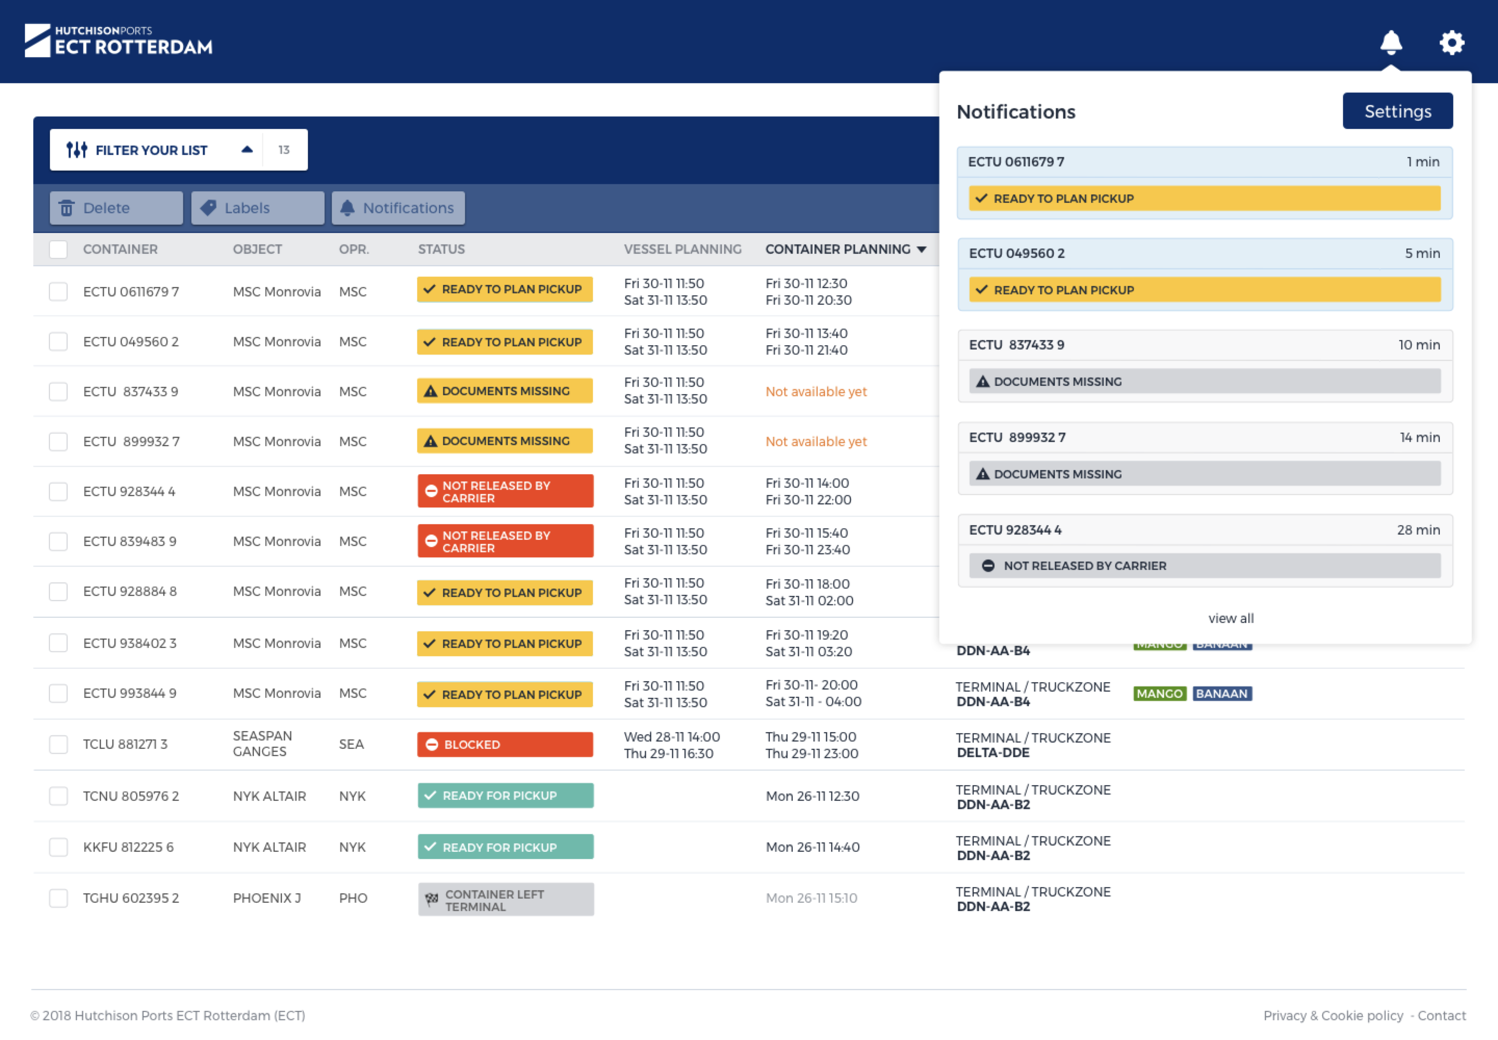This screenshot has width=1498, height=1040.
Task: Open the Privacy & Cookie policy link
Action: tap(1333, 1015)
